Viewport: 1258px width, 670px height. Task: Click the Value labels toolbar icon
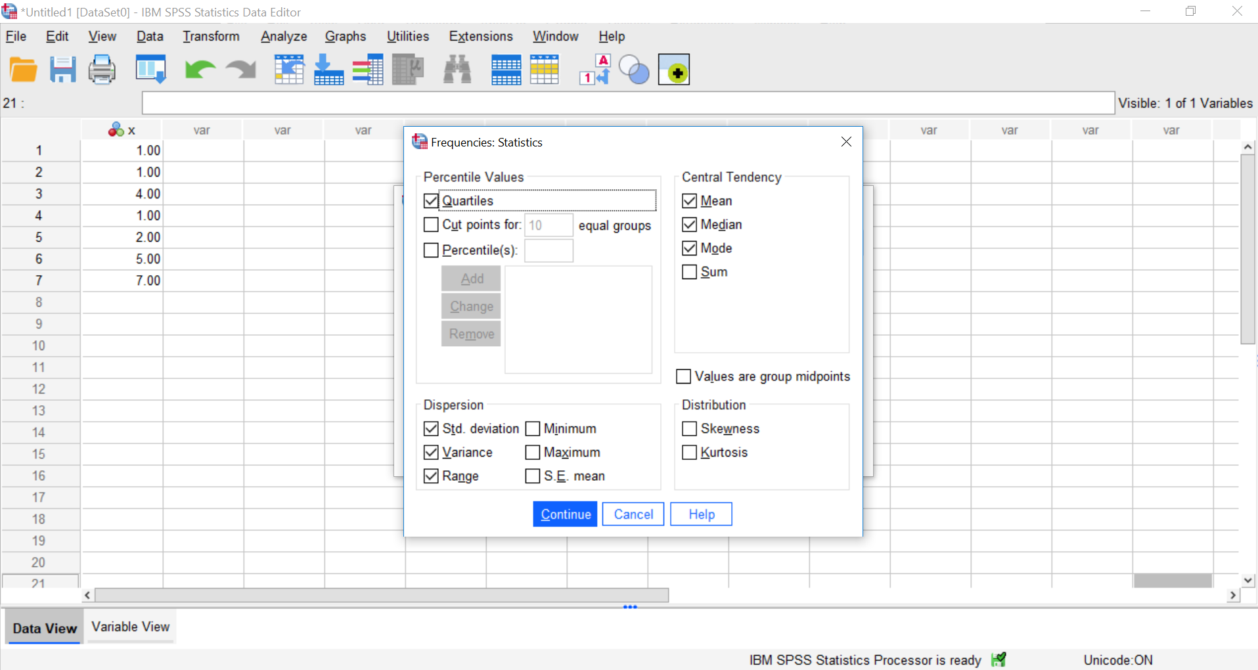pos(595,70)
